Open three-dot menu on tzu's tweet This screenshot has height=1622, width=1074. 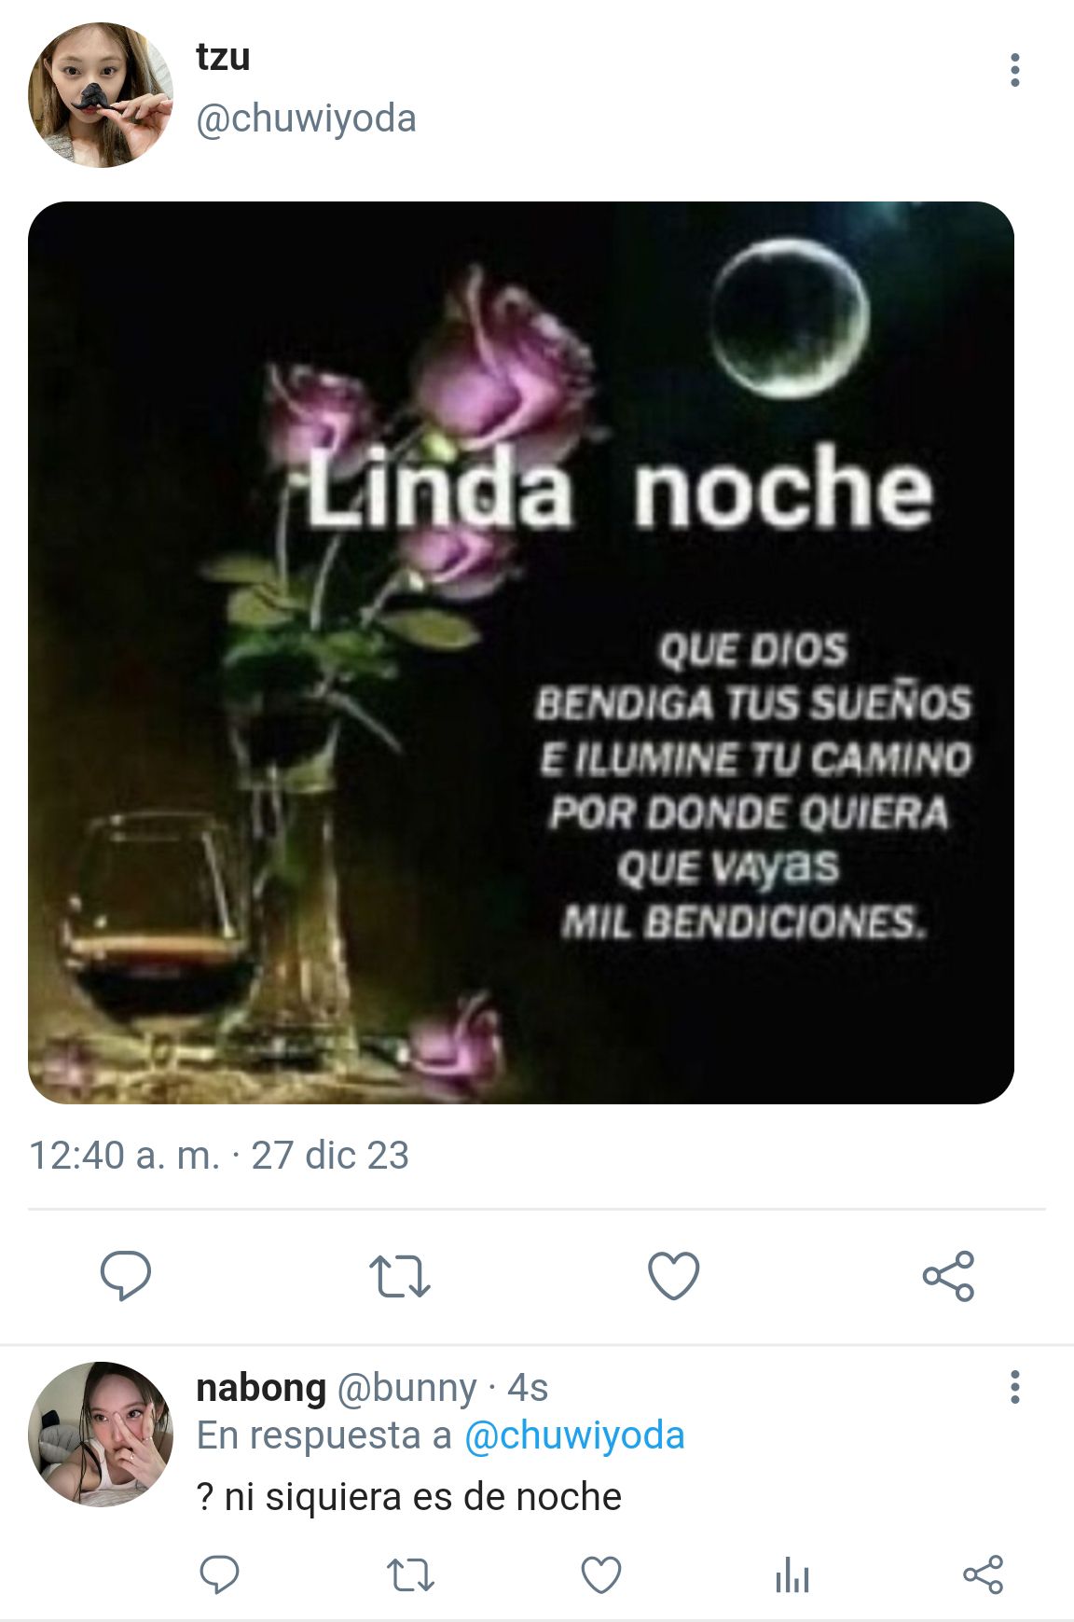1014,70
